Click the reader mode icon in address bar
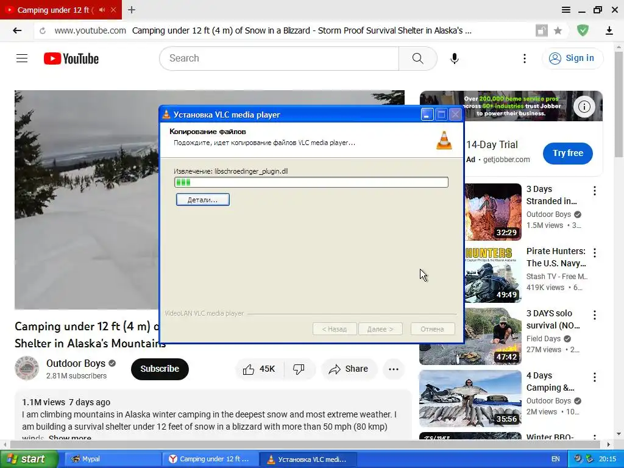624x468 pixels. (x=541, y=30)
